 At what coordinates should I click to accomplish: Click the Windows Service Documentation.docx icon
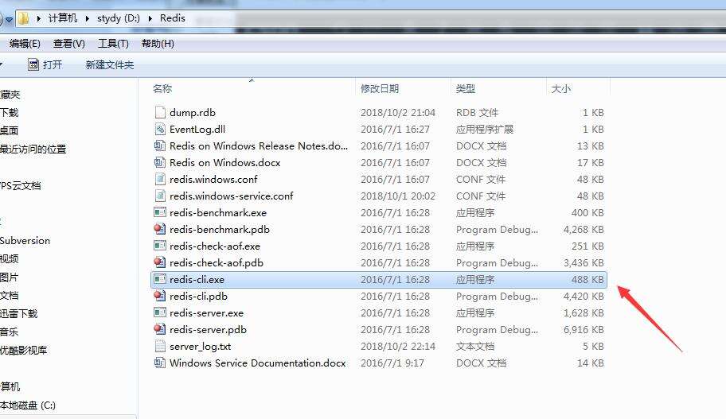(x=160, y=363)
